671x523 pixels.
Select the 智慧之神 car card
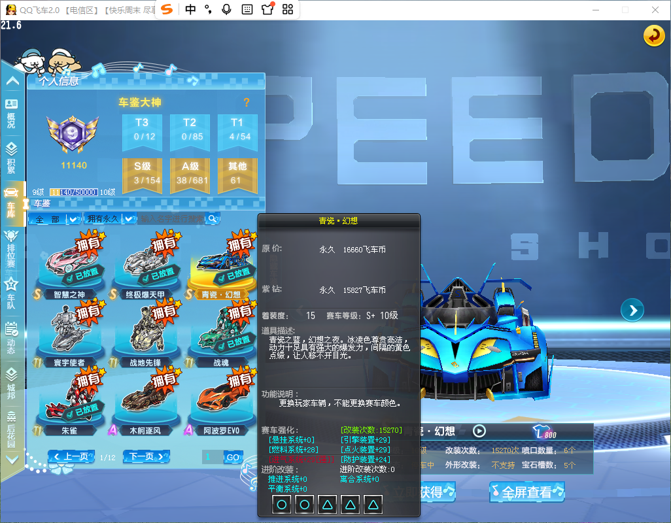click(69, 266)
